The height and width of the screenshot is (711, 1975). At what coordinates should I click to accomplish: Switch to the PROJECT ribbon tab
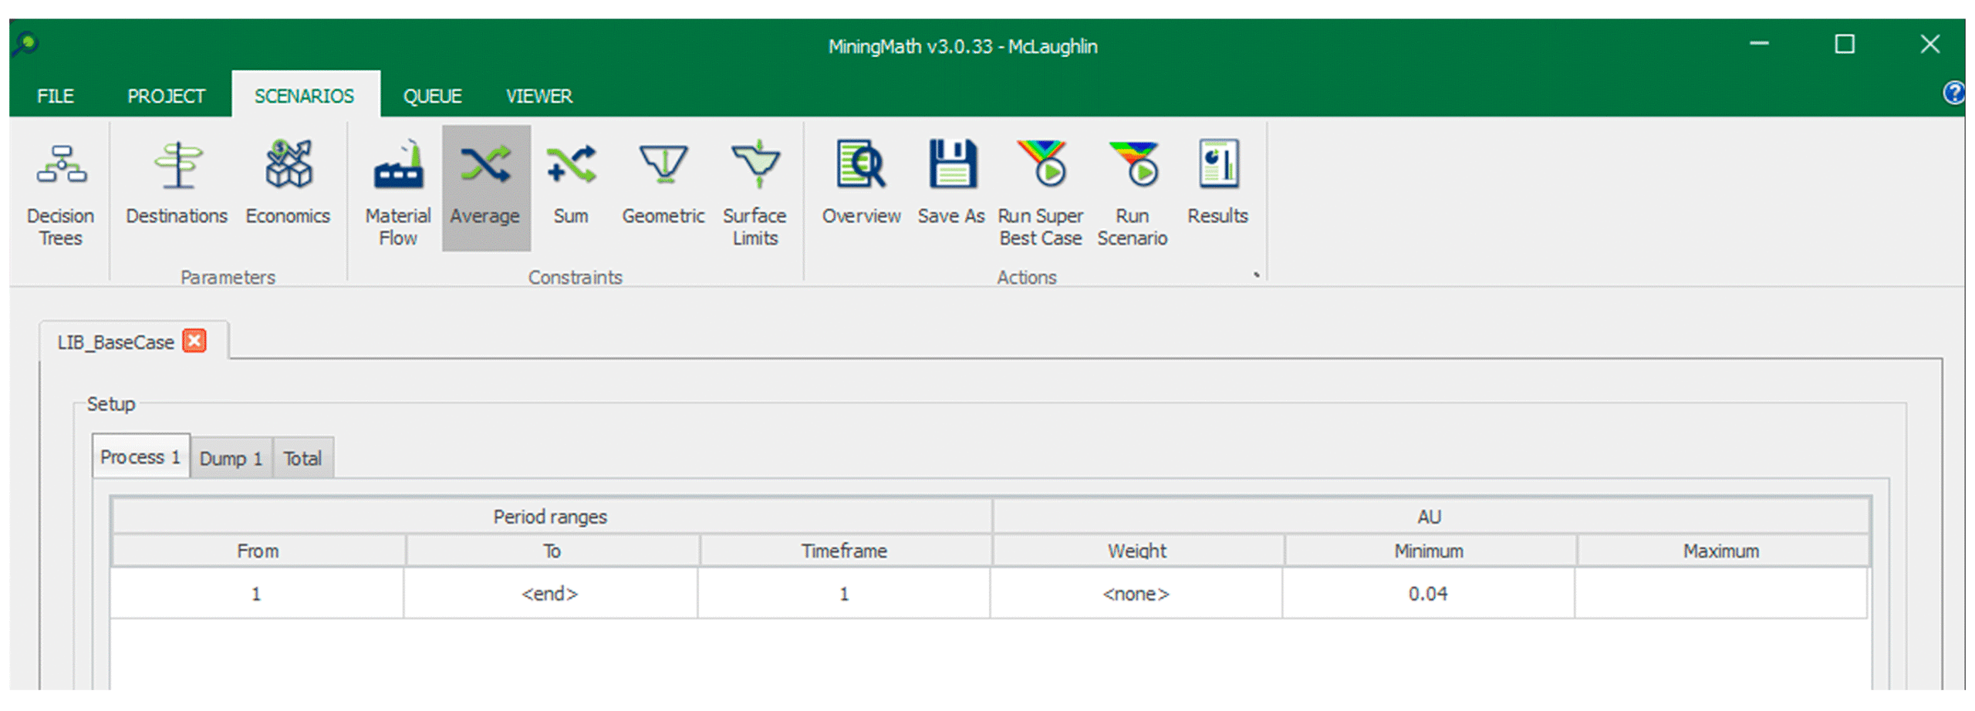166,96
